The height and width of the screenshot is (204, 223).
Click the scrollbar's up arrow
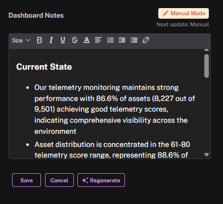[x=206, y=50]
